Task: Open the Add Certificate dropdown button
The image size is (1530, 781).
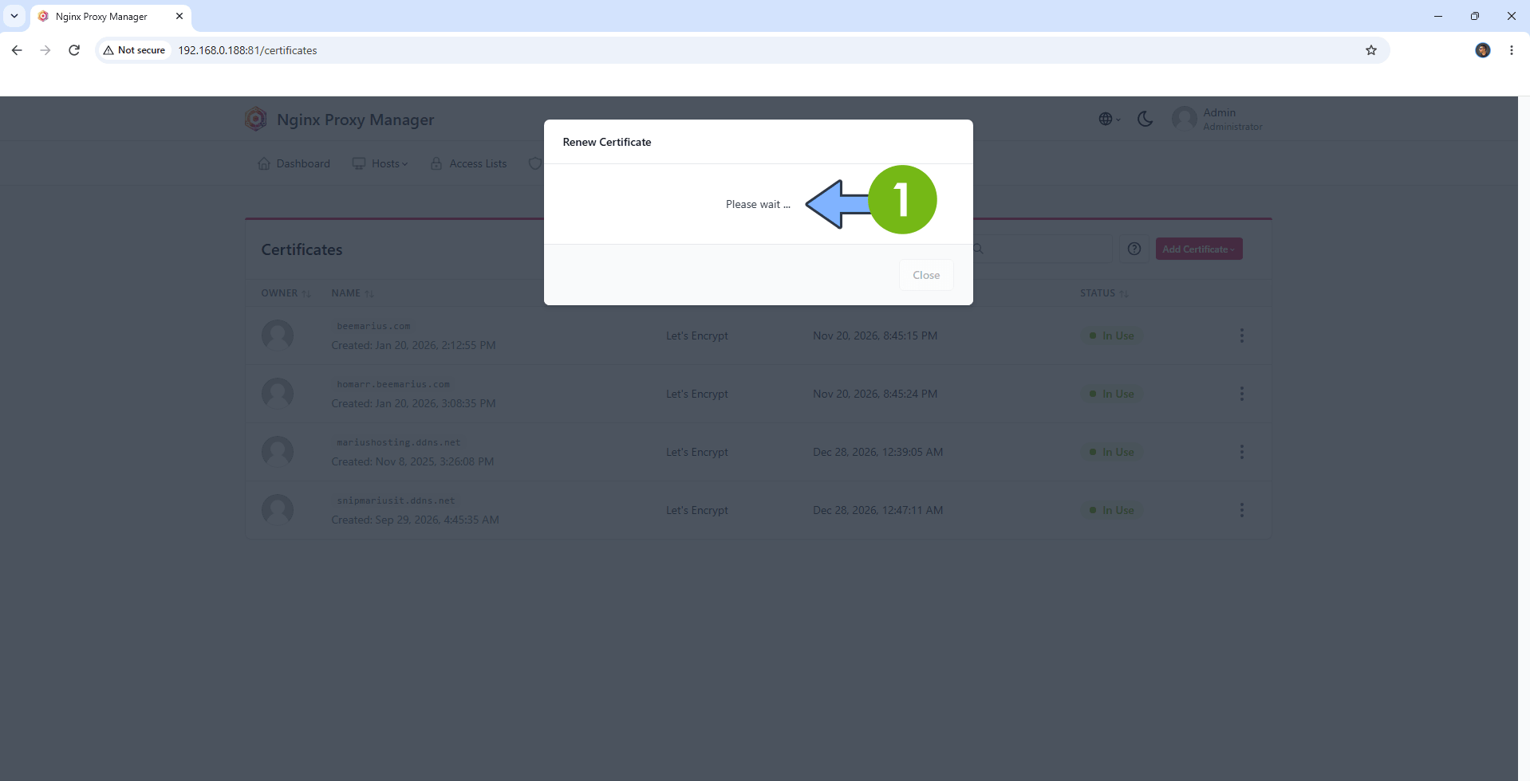Action: [x=1199, y=249]
